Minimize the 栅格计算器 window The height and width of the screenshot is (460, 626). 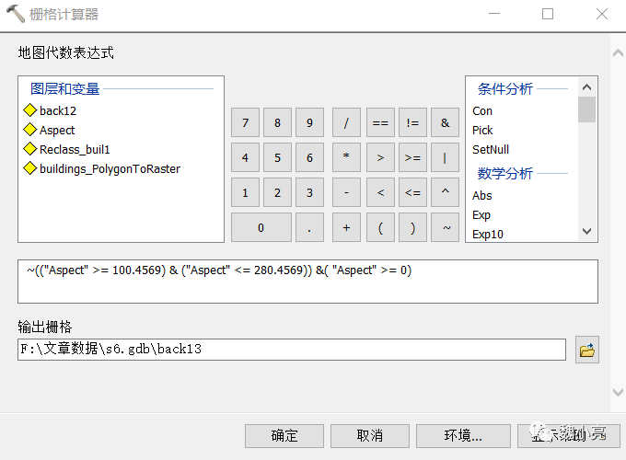pos(494,14)
